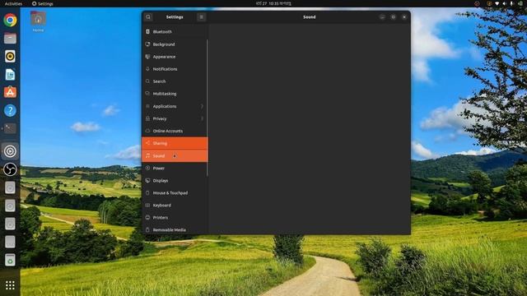Open the Settings hamburger menu

pos(201,16)
